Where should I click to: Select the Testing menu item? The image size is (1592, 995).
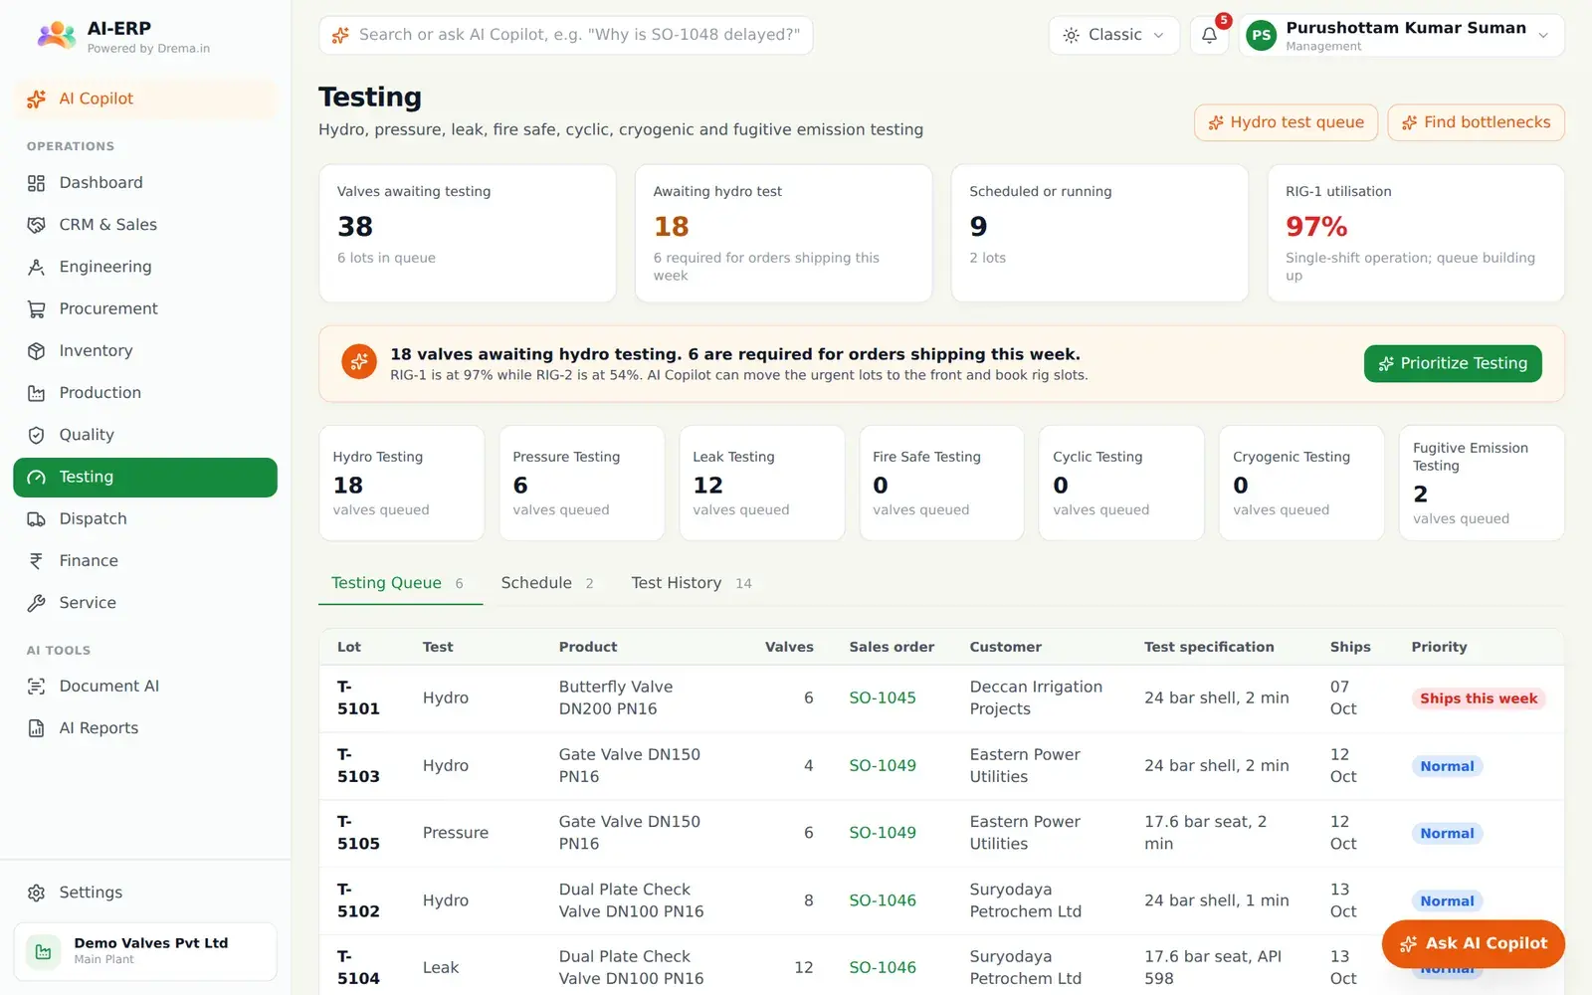point(145,478)
